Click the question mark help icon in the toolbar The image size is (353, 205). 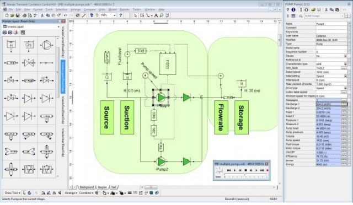point(121,15)
